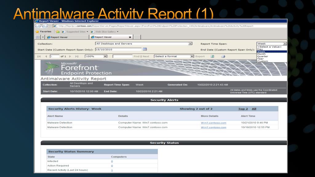
Task: Expand the Web Slice Gallery dropdown arrow
Action: click(x=118, y=32)
